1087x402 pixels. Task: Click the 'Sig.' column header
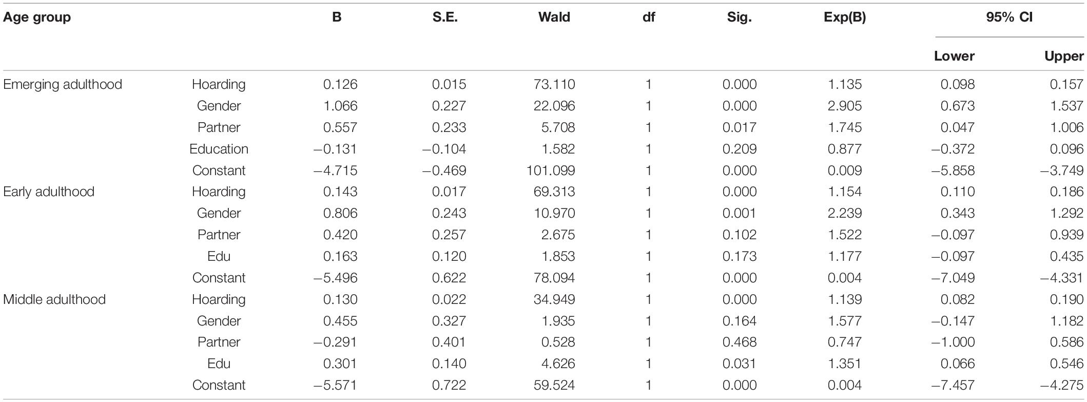[740, 17]
